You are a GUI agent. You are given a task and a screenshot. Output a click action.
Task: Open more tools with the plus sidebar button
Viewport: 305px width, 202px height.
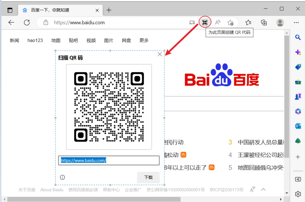[x=298, y=157]
